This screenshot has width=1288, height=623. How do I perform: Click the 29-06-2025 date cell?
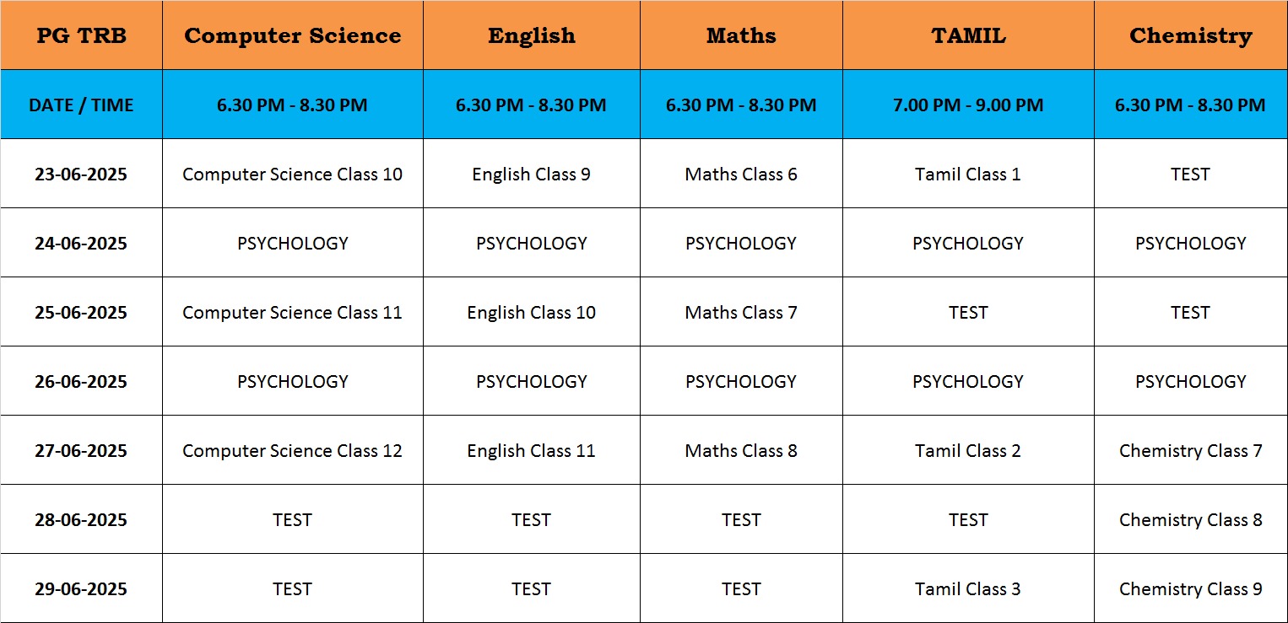(x=81, y=588)
